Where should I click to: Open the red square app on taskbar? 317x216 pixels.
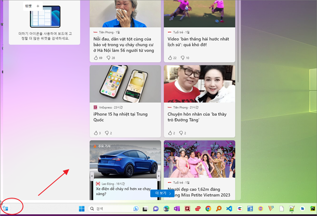tap(187, 209)
